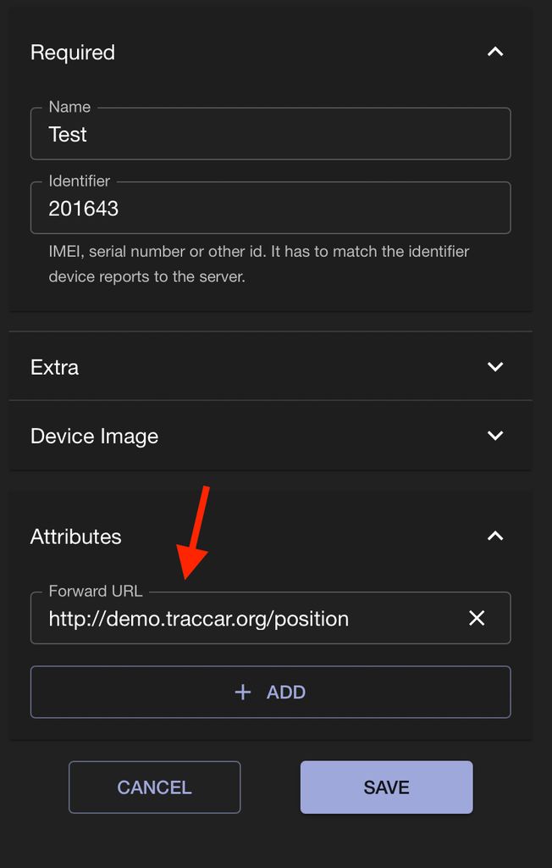Focus the Identifier input field
The image size is (552, 868).
271,209
